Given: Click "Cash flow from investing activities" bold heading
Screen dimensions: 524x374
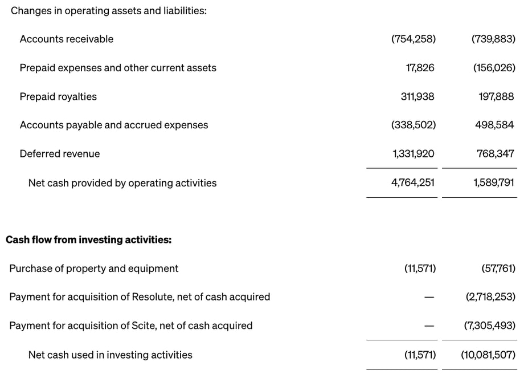Looking at the screenshot, I should (89, 239).
